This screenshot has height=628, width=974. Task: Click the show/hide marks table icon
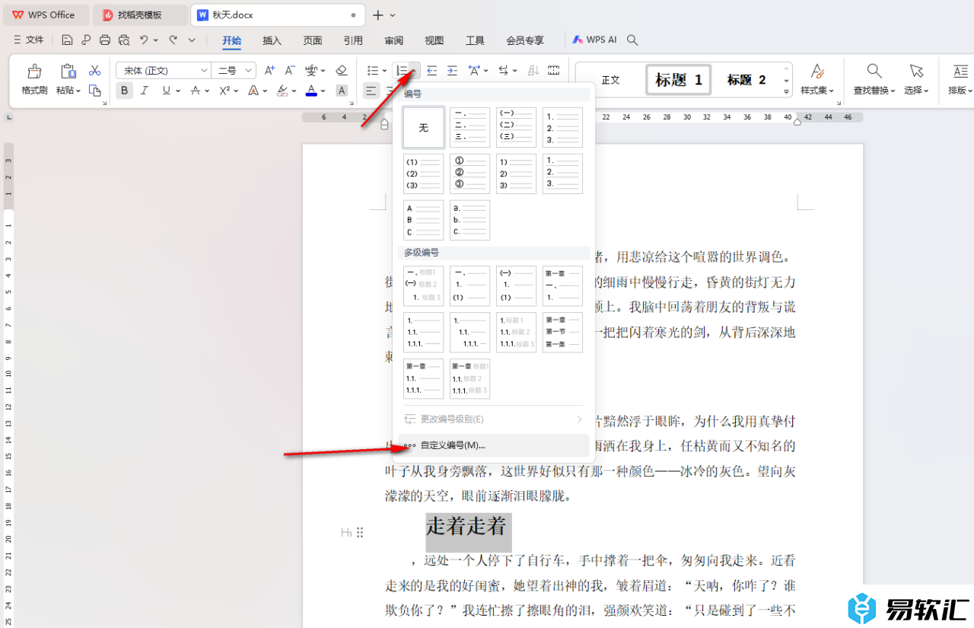point(554,70)
